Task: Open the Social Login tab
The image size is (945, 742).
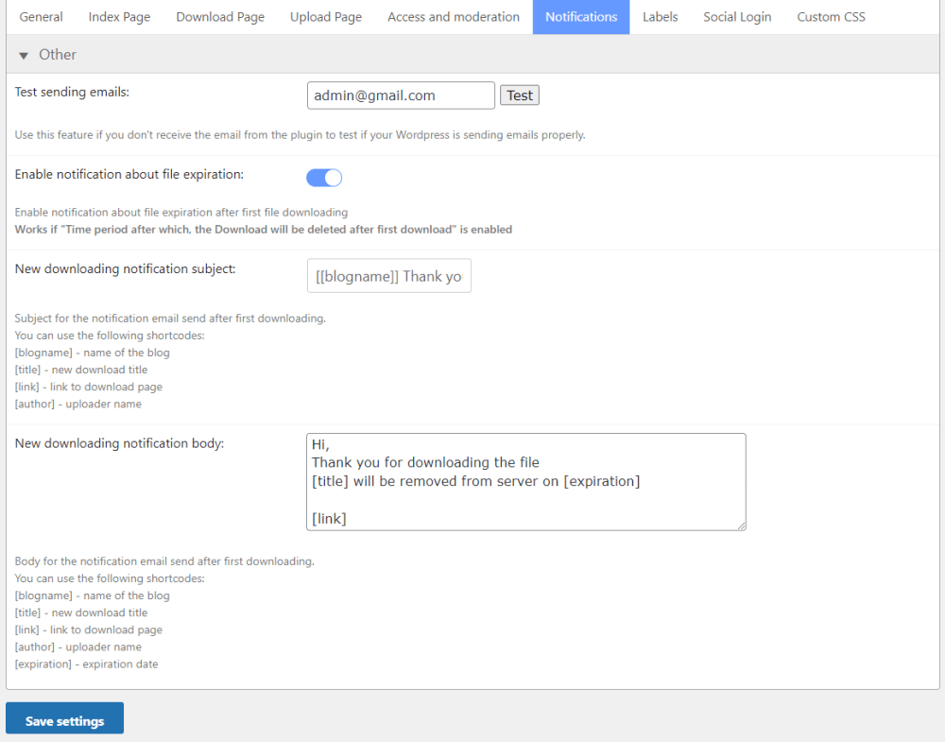Action: [x=737, y=17]
